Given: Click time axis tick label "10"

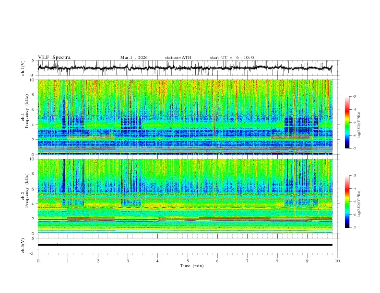Looking at the screenshot, I should 337,261.
